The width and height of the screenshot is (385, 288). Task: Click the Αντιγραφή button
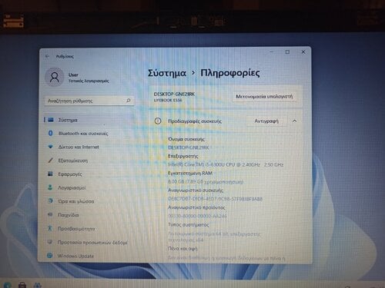[x=266, y=121]
